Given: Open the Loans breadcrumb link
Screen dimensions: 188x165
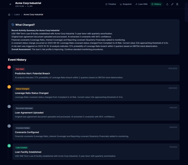Looking at the screenshot, I should (x=17, y=14).
